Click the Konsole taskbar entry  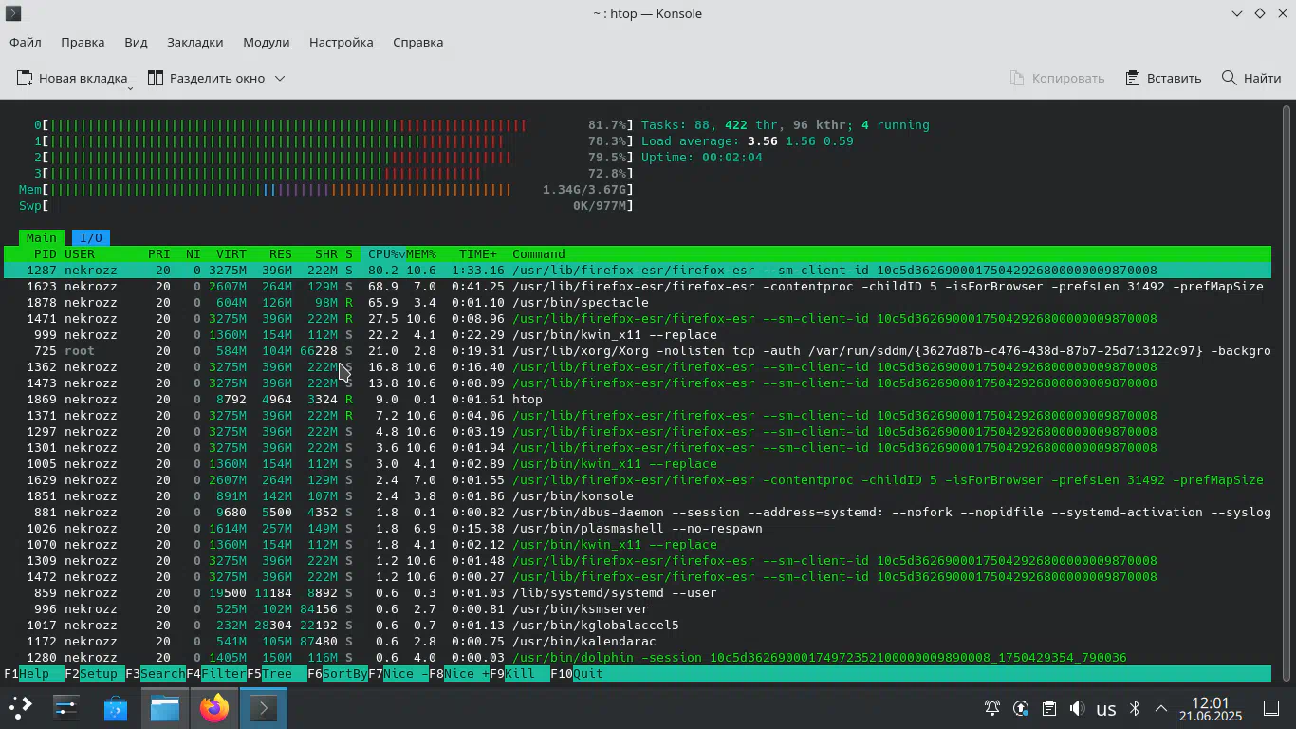click(x=263, y=707)
